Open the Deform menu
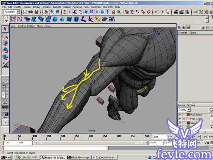This screenshot has height=160, width=213. pyautogui.click(x=67, y=7)
